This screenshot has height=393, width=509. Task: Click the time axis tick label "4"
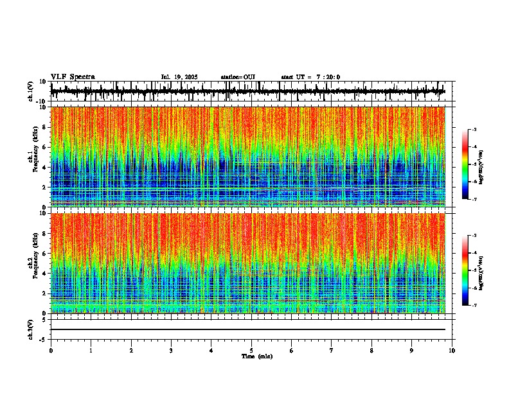coord(211,351)
